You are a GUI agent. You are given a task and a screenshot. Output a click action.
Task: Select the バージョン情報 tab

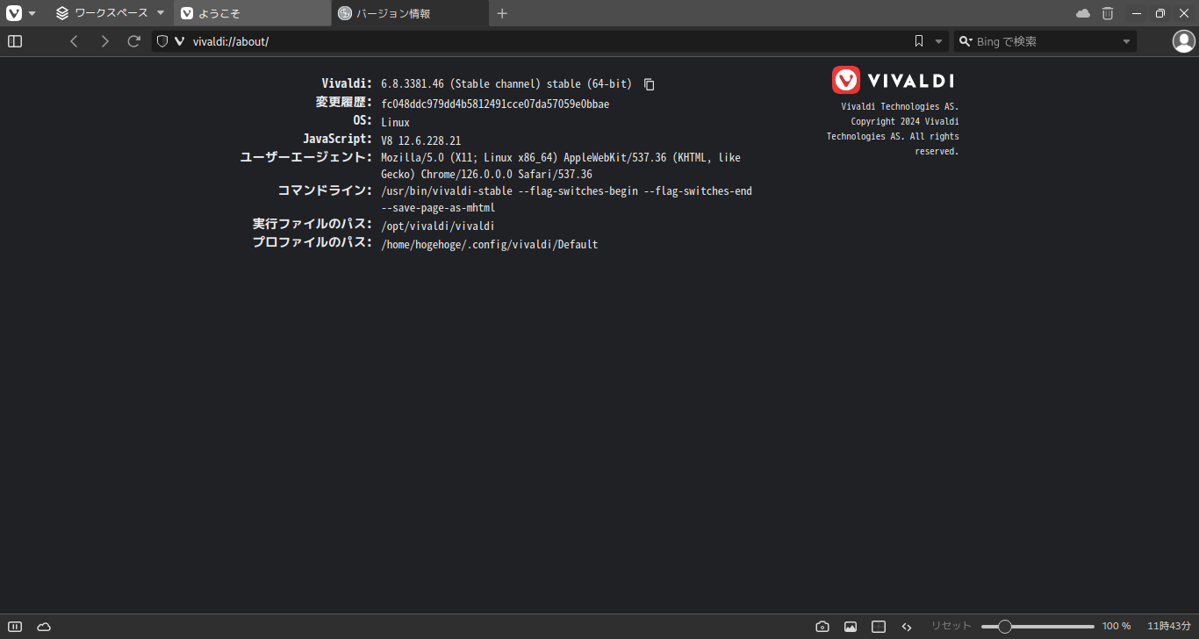pos(411,13)
